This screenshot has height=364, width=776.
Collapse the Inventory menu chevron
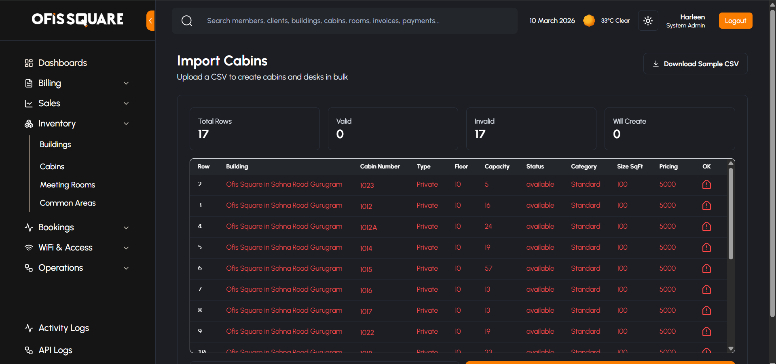click(x=126, y=124)
